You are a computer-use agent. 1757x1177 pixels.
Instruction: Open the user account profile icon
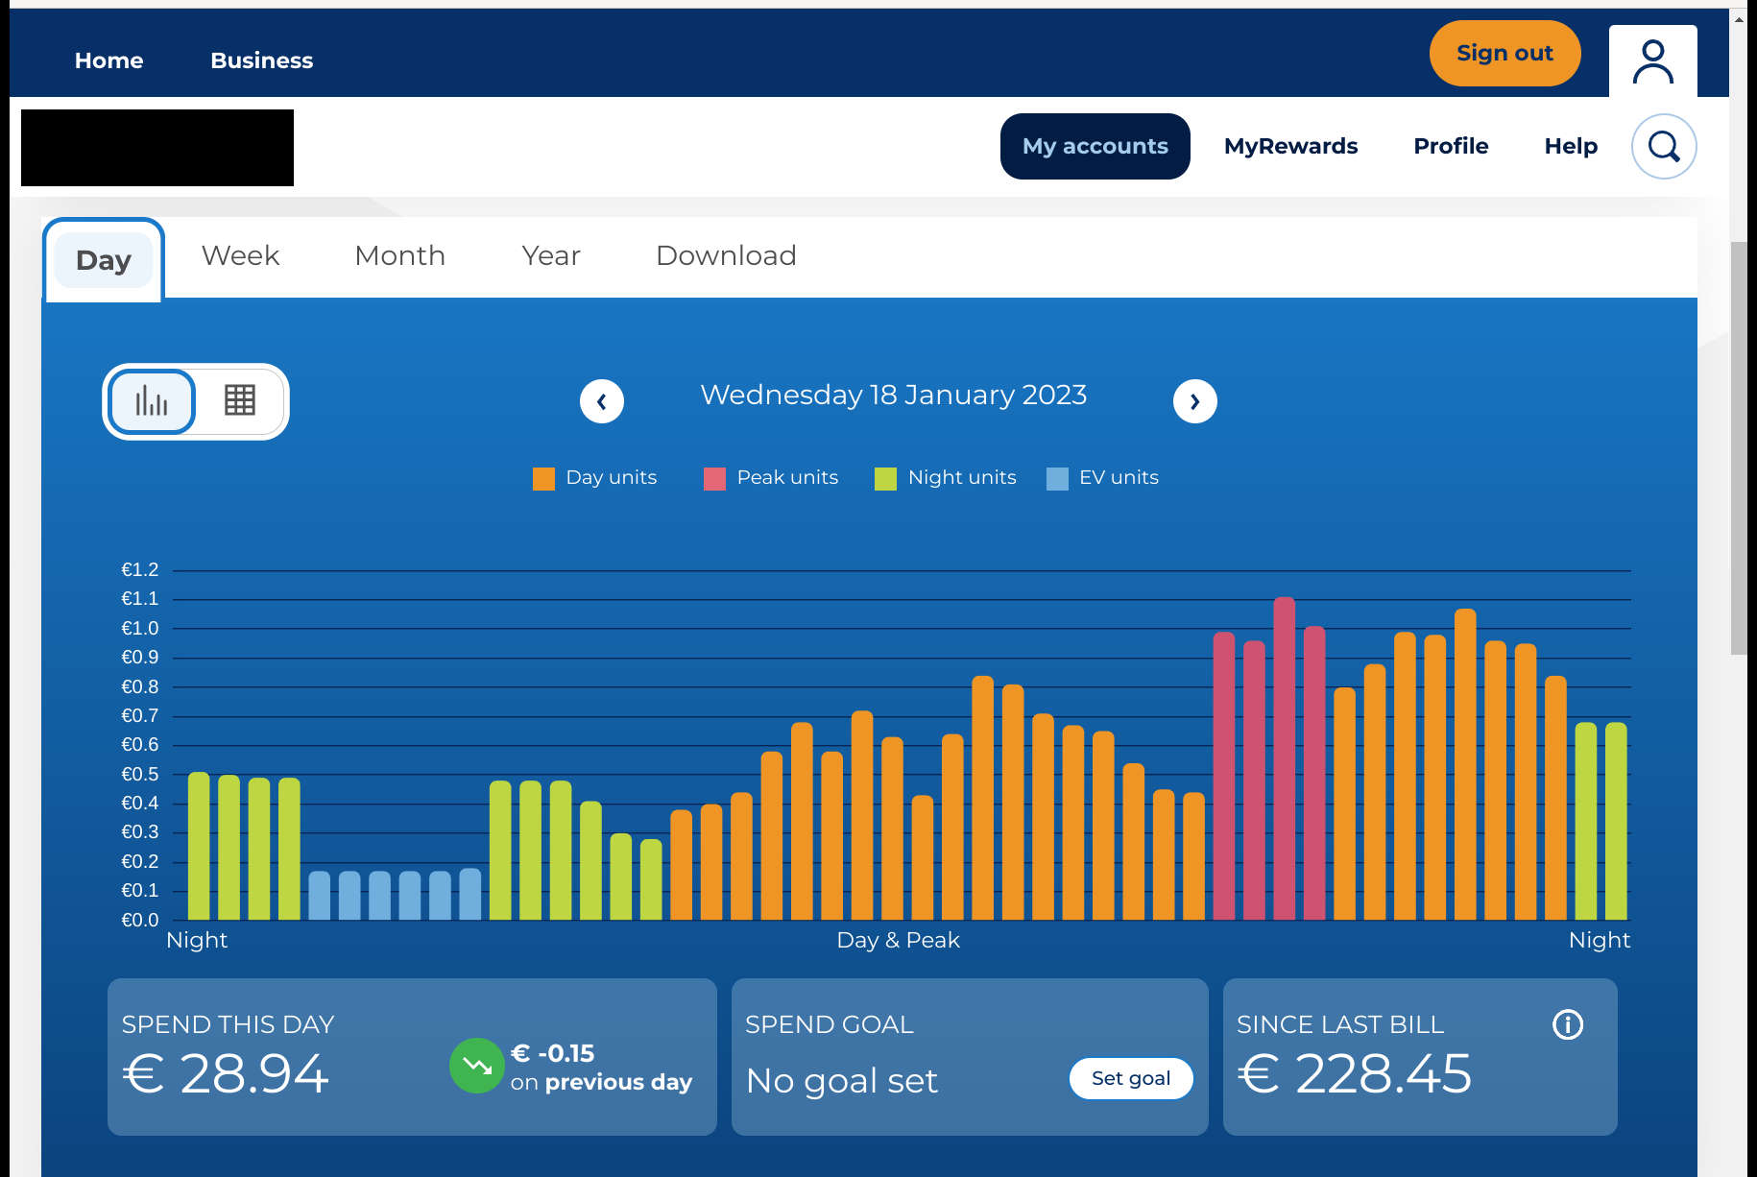point(1652,61)
